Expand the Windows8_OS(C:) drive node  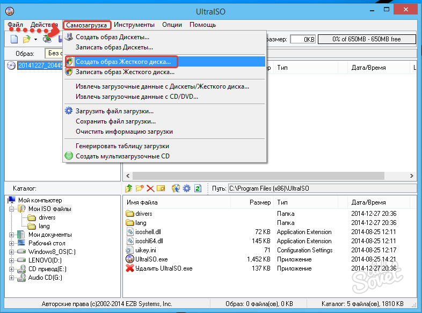tap(12, 252)
